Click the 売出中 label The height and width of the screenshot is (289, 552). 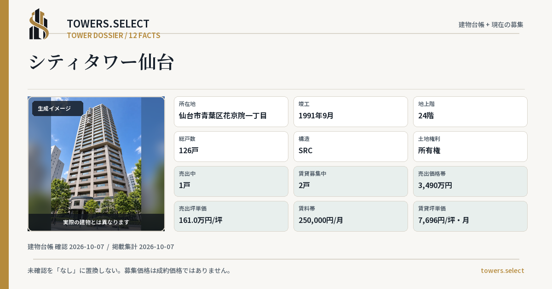(187, 174)
